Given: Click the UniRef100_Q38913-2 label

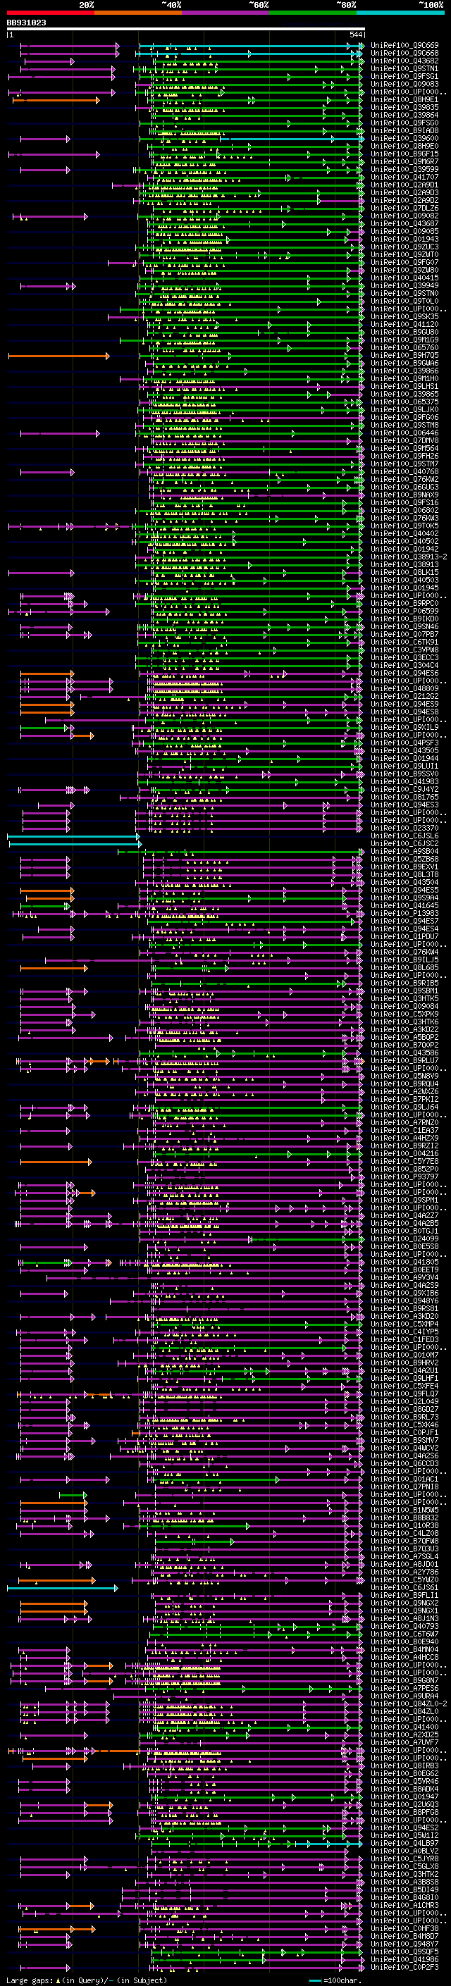Looking at the screenshot, I should pos(409,557).
